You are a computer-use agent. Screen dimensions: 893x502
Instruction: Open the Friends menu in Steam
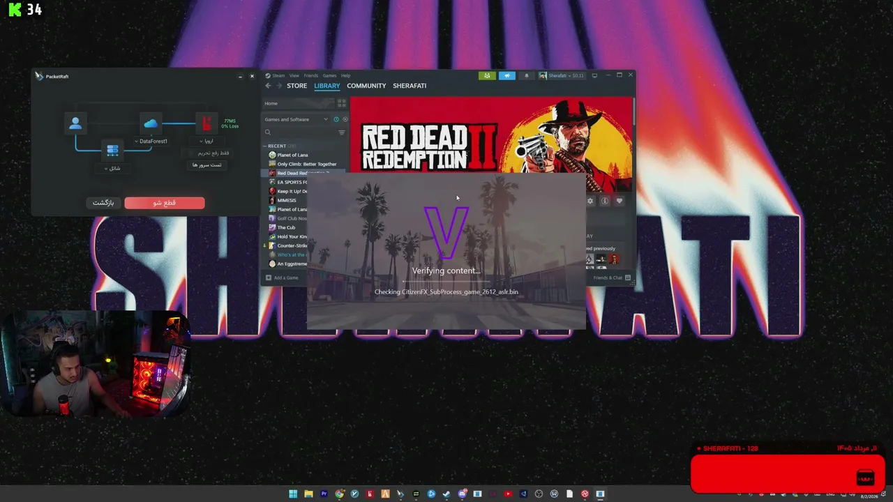[311, 75]
